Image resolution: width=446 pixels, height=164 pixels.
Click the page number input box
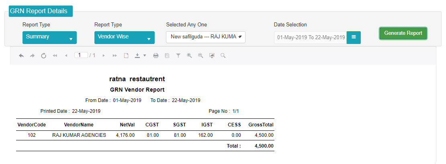coord(81,55)
